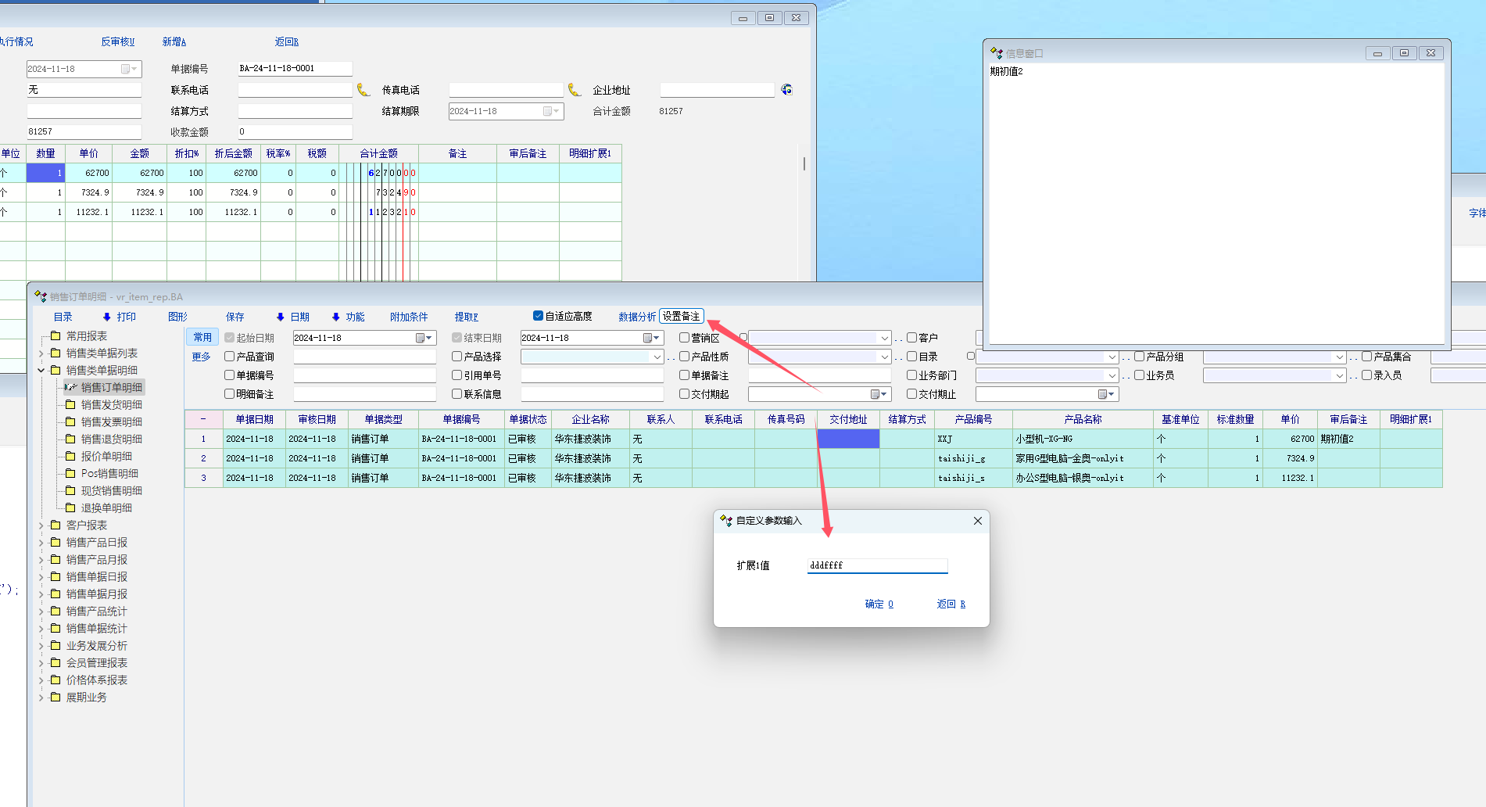Confirm with 确定 in the parameter dialog

[879, 604]
